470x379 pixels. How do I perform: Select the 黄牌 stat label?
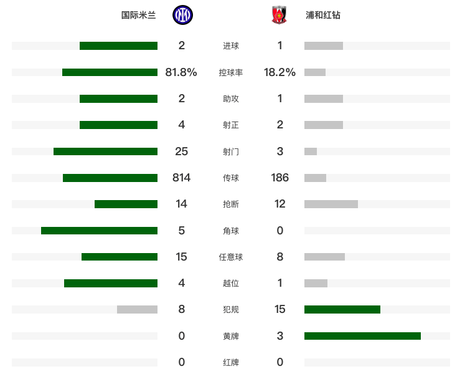tap(231, 336)
